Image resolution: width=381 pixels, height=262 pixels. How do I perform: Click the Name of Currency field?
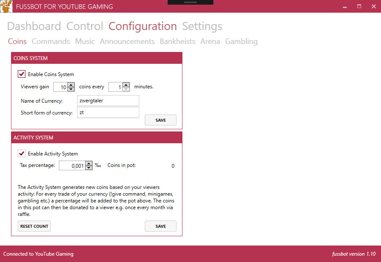(x=108, y=101)
